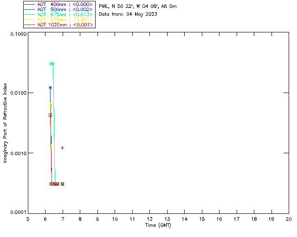Click the green diamond markers at the peak

pyautogui.click(x=52, y=64)
